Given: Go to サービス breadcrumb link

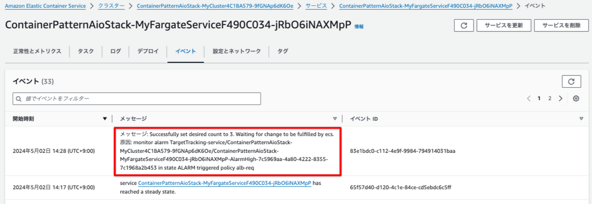Looking at the screenshot, I should [x=316, y=6].
